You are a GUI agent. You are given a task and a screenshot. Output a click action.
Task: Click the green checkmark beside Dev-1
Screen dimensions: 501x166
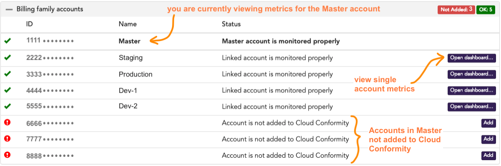[x=8, y=90]
